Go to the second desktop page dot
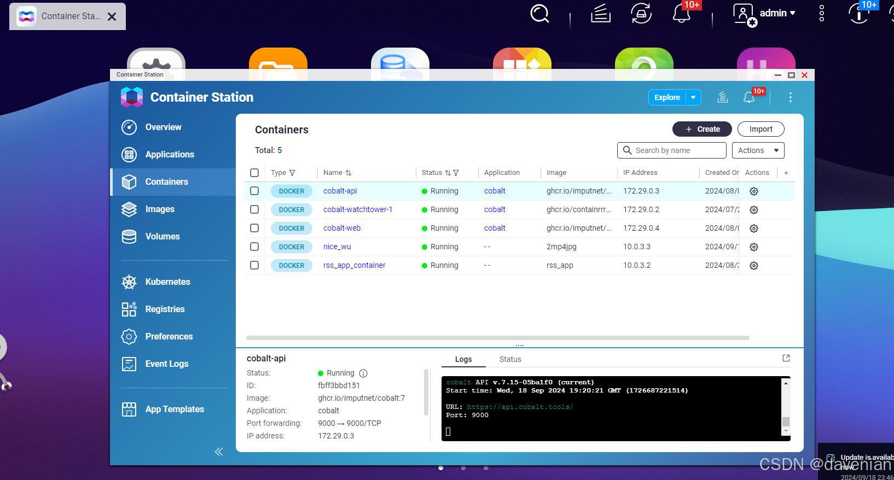 (x=463, y=467)
